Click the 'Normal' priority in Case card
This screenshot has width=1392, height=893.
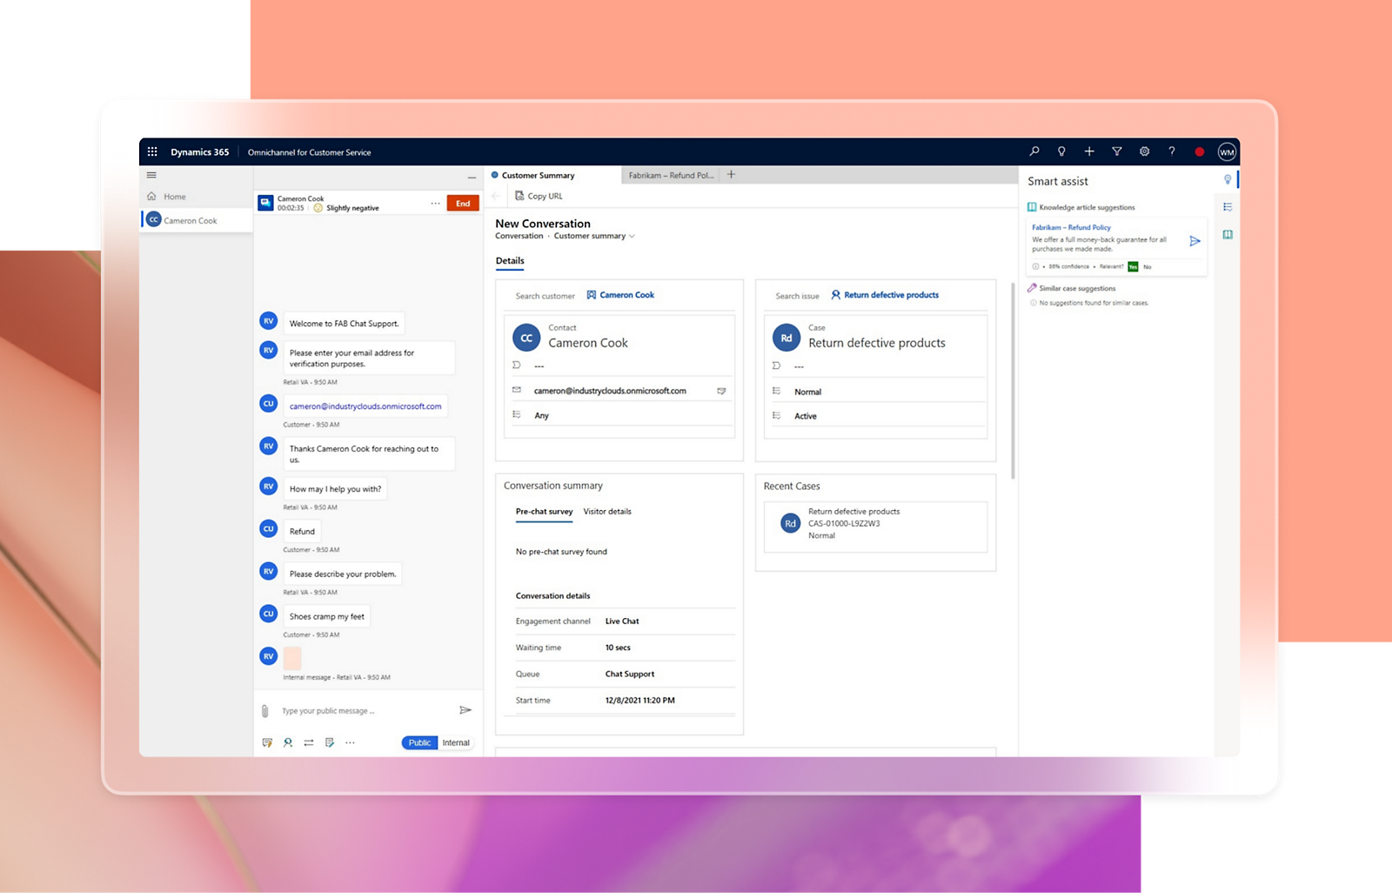[x=807, y=393]
